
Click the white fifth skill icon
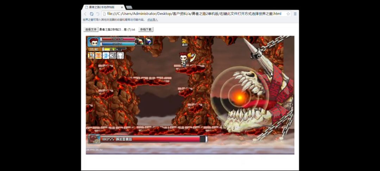pos(120,56)
